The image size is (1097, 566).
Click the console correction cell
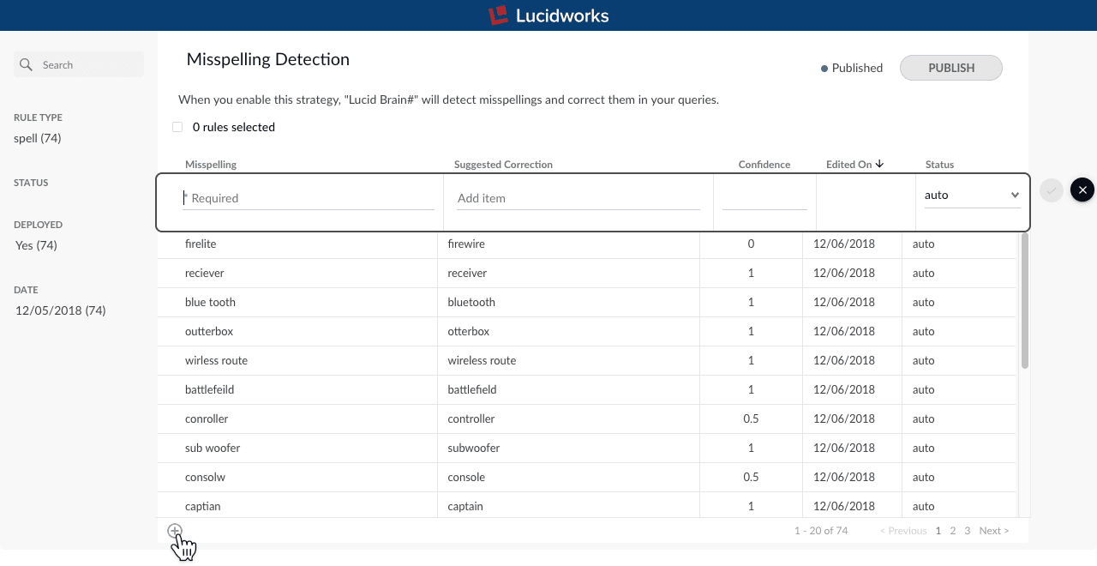(x=568, y=478)
